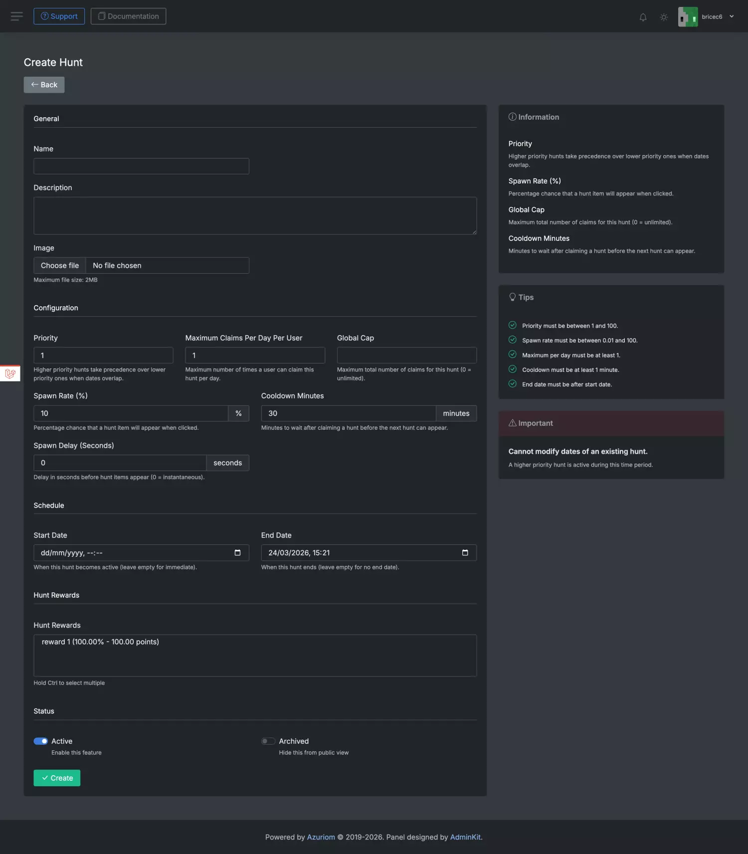This screenshot has height=854, width=748.
Task: Disable the Active toggle switch
Action: [x=41, y=741]
